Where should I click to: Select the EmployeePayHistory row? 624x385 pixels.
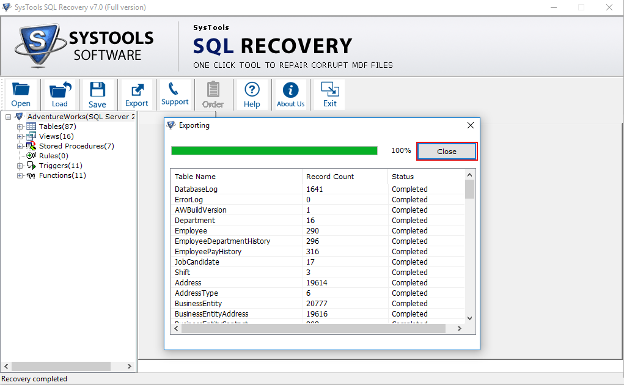point(318,251)
